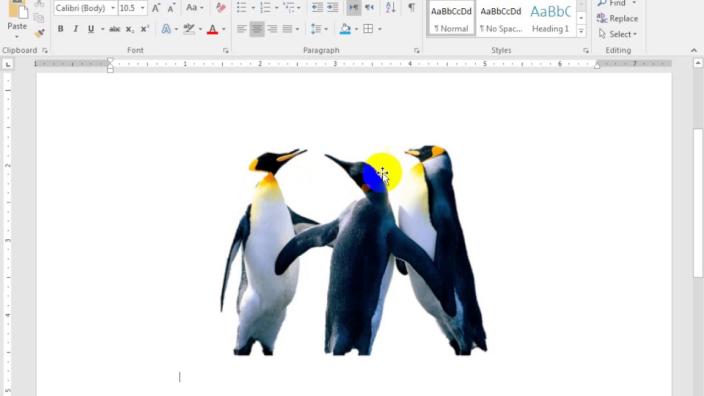Open the highlight color dropdown arrow

tap(200, 29)
